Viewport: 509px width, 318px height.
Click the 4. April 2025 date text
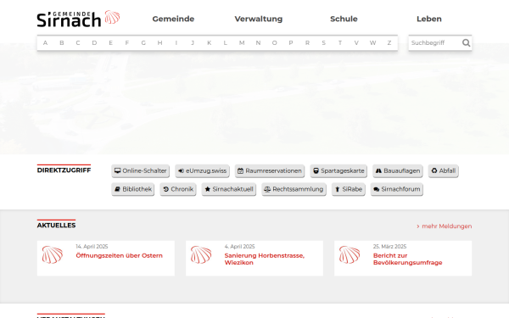[239, 247]
